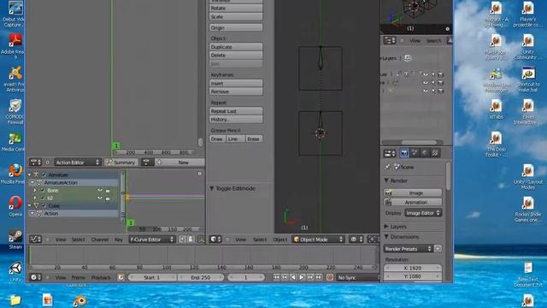Click the Scene datablock icon in properties

(x=397, y=167)
